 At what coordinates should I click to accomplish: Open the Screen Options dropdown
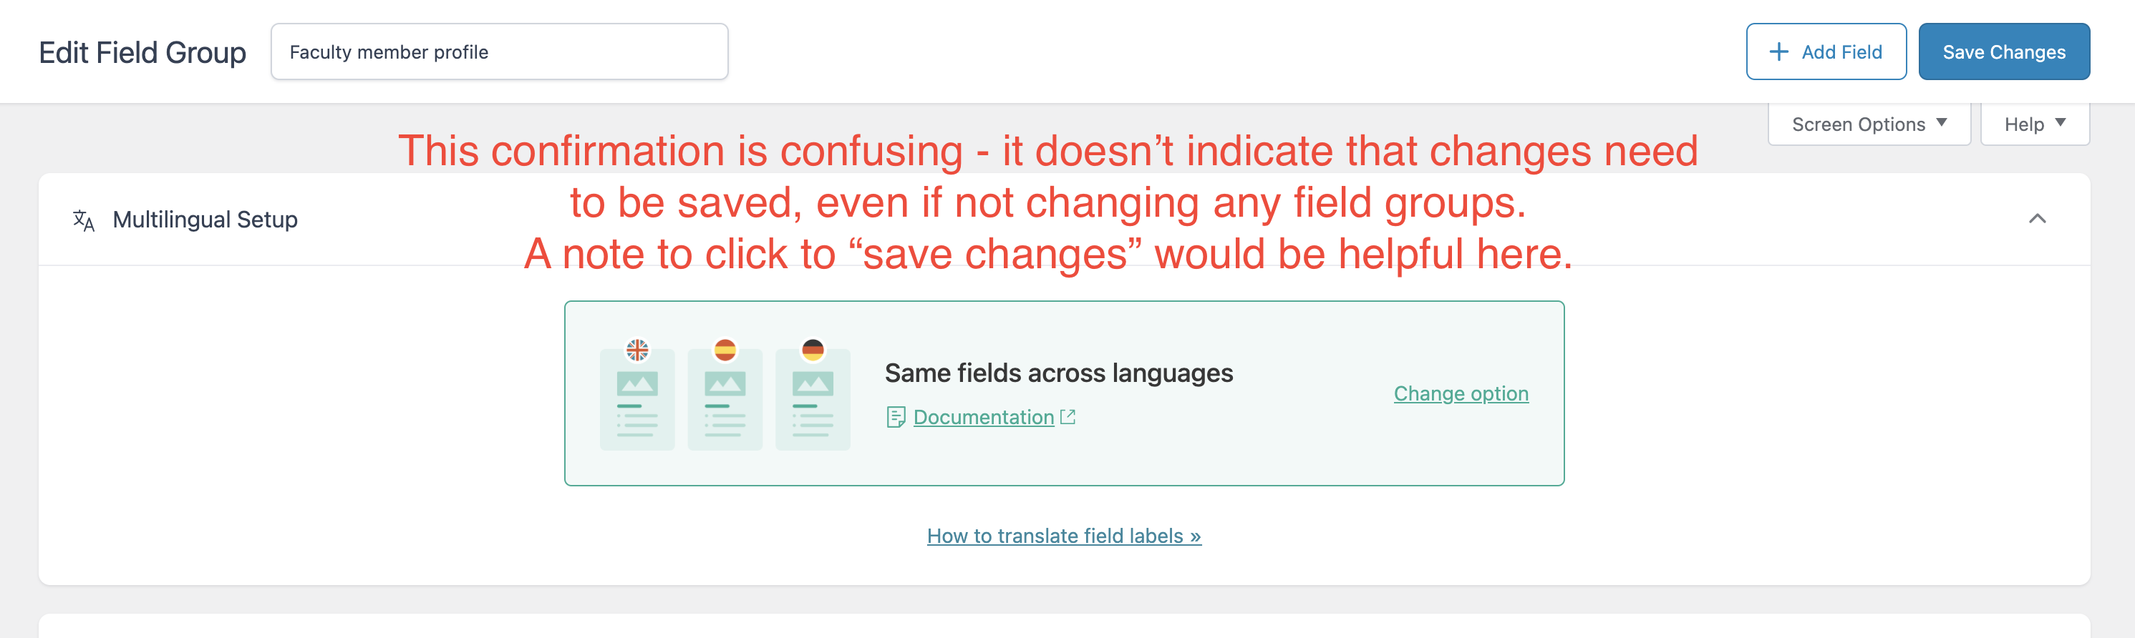tap(1869, 124)
